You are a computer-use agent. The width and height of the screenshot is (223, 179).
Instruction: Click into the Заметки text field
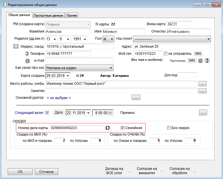tap(121, 91)
